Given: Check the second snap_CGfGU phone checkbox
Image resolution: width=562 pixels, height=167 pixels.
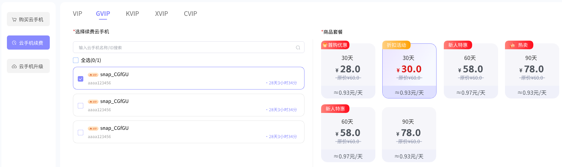Looking at the screenshot, I should pyautogui.click(x=81, y=106).
